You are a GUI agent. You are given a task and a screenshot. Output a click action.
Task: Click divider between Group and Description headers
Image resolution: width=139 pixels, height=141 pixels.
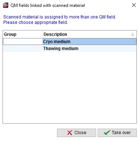[x=42, y=34]
